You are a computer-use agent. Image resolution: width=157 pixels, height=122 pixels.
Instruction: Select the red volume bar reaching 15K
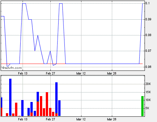(47, 104)
